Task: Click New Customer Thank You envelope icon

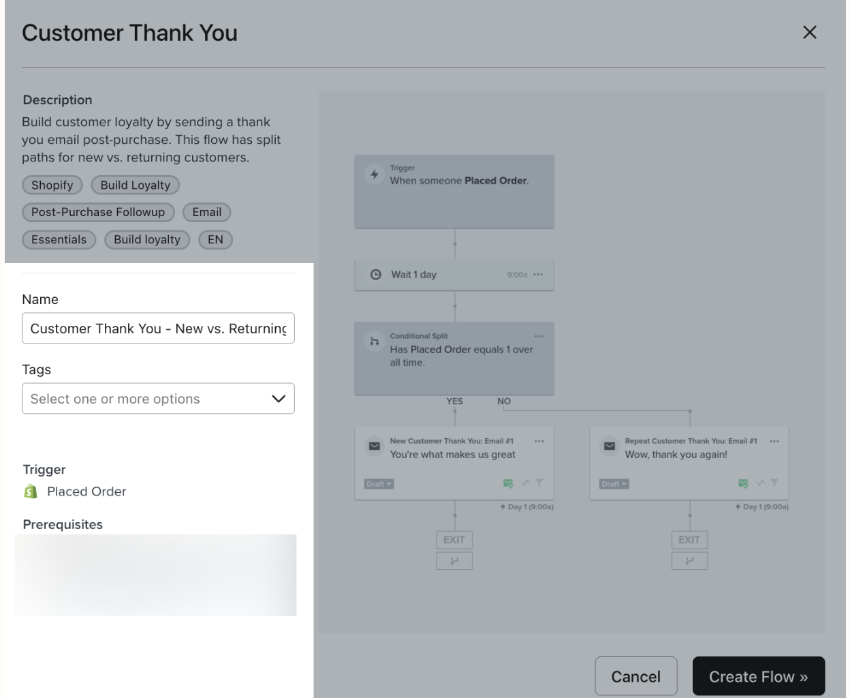Action: pyautogui.click(x=375, y=446)
